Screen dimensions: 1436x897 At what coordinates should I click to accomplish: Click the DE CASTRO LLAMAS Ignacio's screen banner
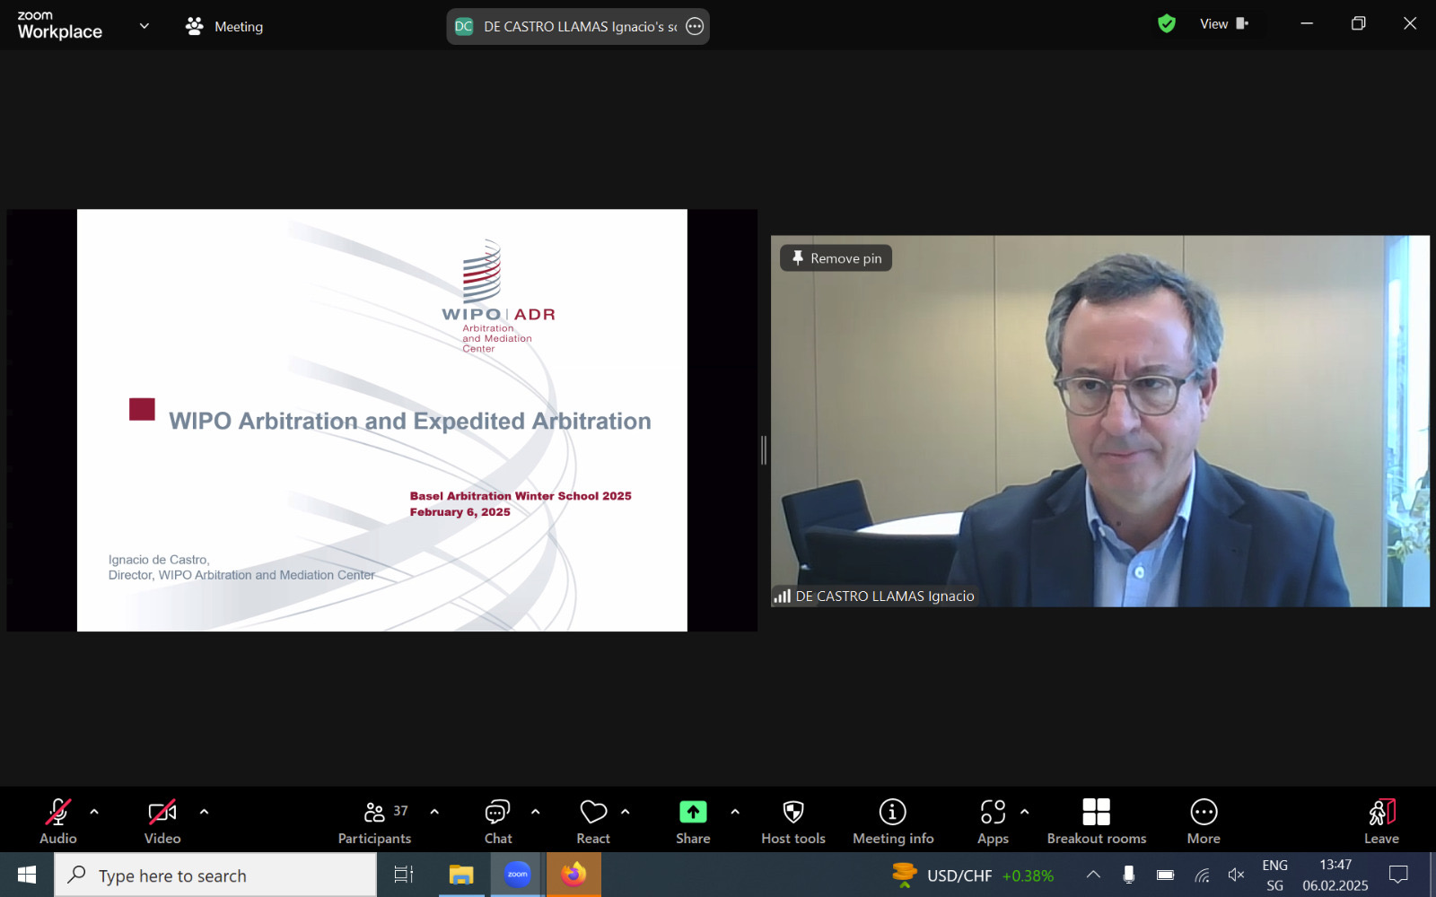pyautogui.click(x=578, y=26)
